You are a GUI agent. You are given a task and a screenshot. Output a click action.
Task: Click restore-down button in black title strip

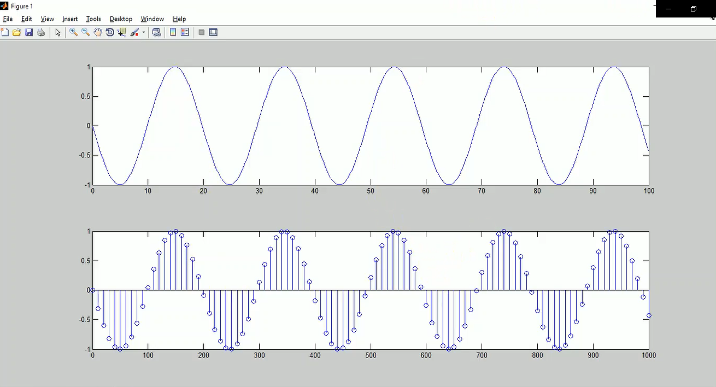pos(694,9)
